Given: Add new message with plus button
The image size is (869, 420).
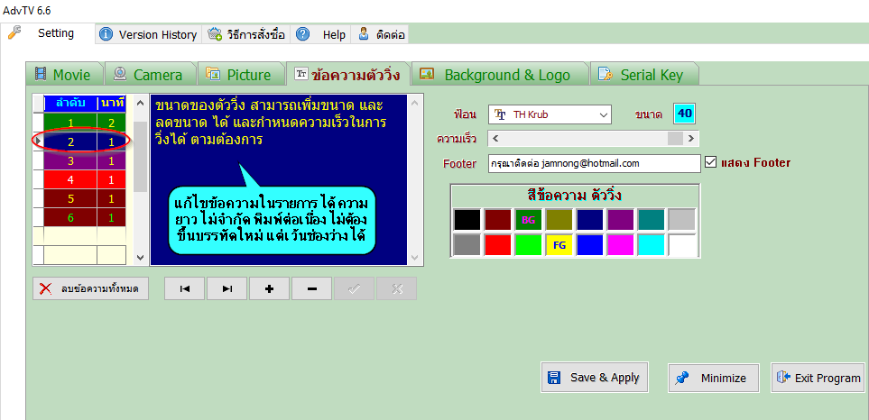Looking at the screenshot, I should coord(269,288).
